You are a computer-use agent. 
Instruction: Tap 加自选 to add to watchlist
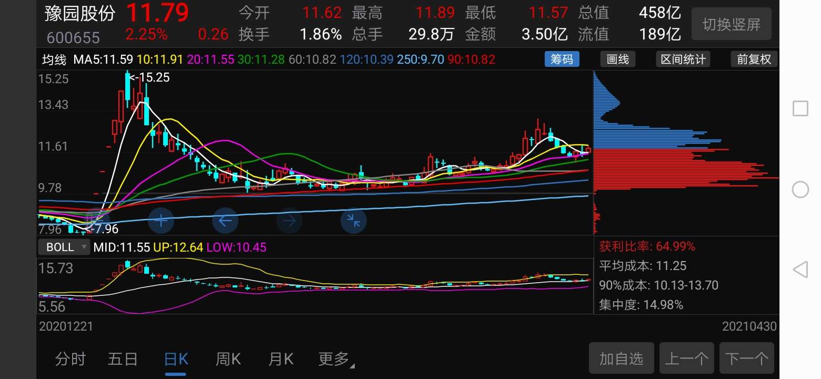click(x=622, y=359)
